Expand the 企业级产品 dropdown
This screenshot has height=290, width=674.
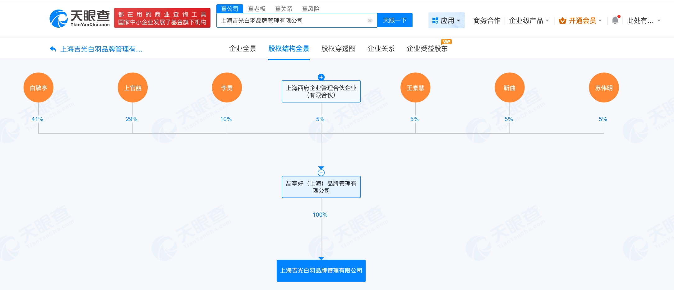(x=529, y=20)
